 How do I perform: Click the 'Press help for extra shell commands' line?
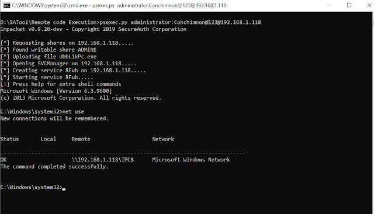tap(61, 84)
